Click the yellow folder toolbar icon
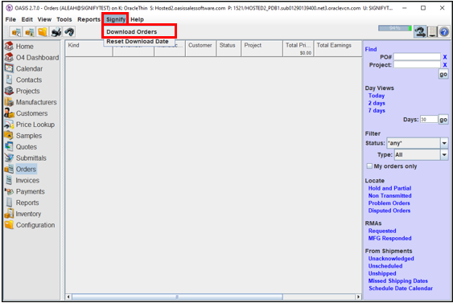This screenshot has height=303, width=453. coord(43,31)
